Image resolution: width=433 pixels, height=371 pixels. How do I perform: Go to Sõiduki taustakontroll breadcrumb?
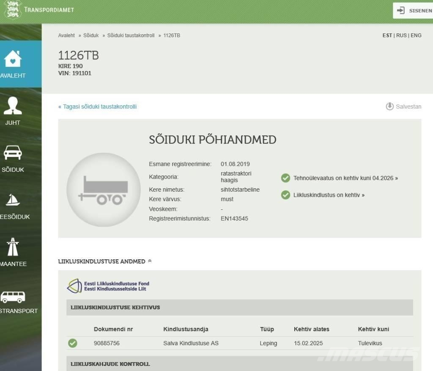click(x=131, y=36)
